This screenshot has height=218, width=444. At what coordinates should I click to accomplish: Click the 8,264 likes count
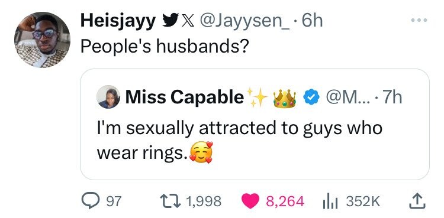click(285, 201)
